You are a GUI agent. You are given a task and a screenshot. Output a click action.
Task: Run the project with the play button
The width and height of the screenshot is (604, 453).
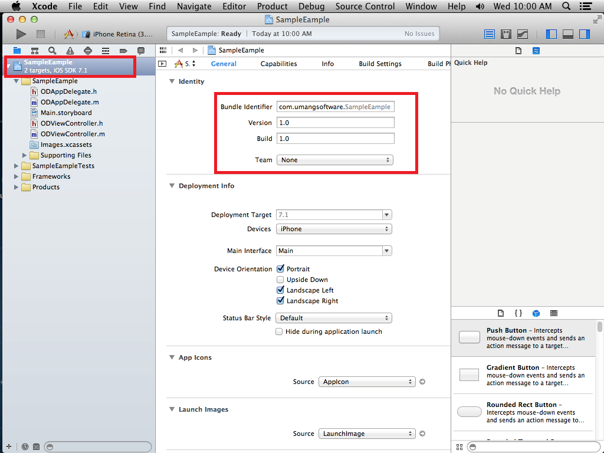21,34
